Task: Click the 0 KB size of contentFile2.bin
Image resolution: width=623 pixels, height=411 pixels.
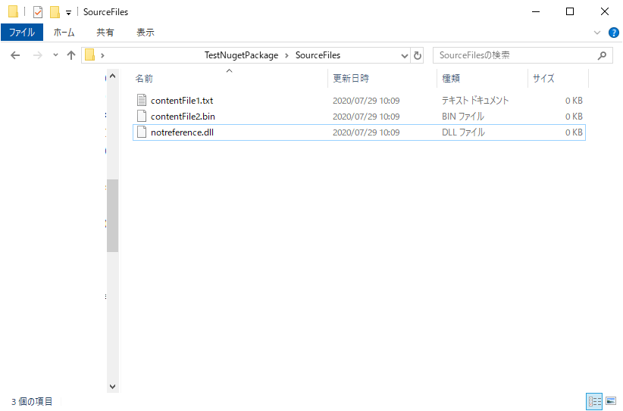Action: tap(574, 117)
